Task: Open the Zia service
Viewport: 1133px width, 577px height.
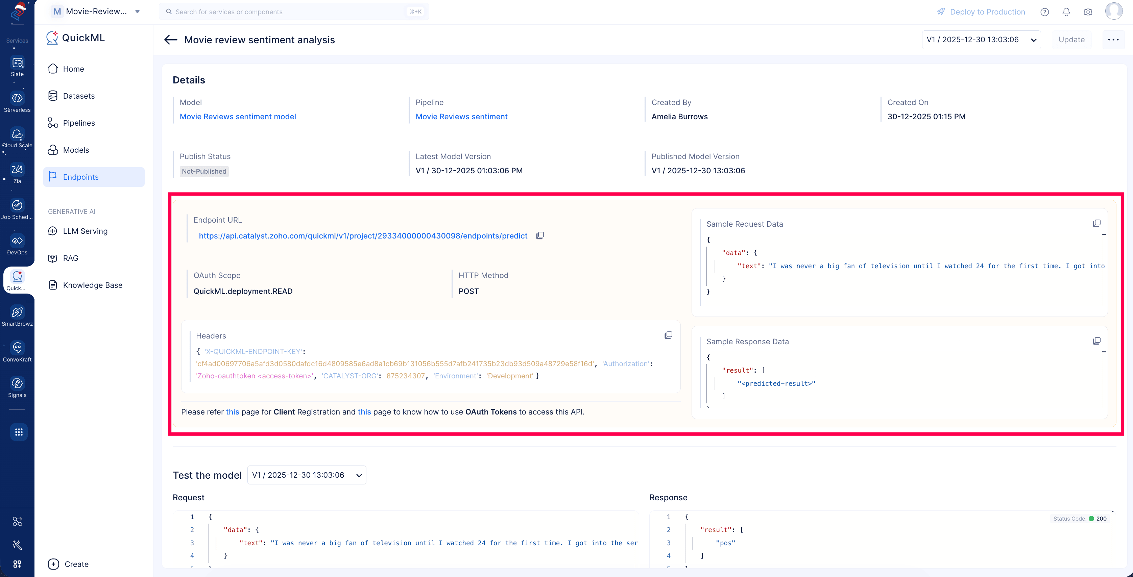Action: (17, 174)
